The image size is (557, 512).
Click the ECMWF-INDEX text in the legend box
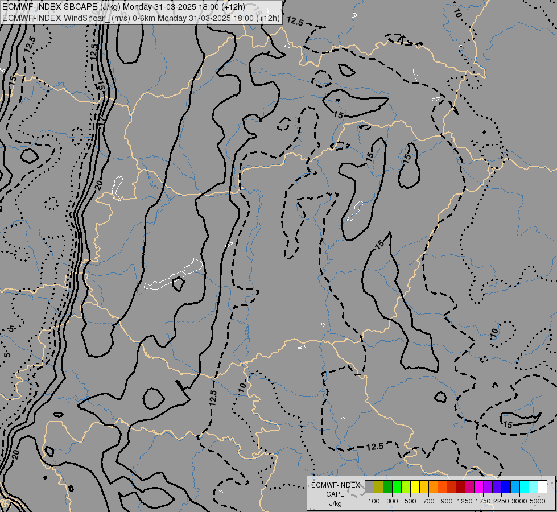point(335,485)
